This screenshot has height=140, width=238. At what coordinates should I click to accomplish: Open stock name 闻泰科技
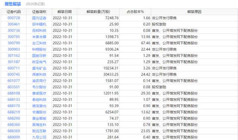[x=39, y=74]
